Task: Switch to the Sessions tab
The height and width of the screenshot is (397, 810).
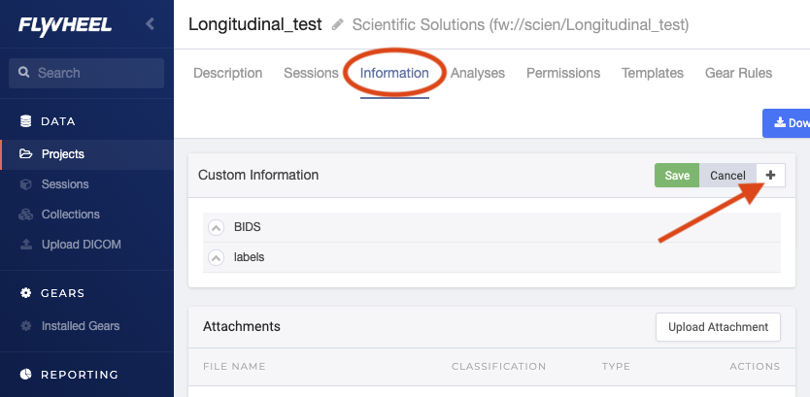Action: 311,74
